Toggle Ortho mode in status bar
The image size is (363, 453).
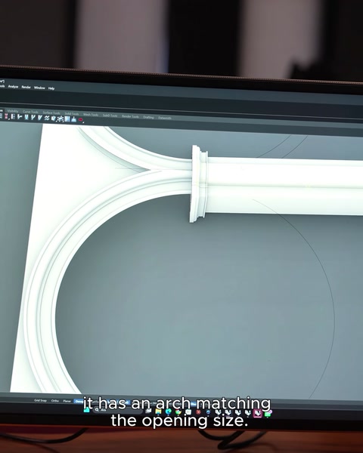coord(54,400)
